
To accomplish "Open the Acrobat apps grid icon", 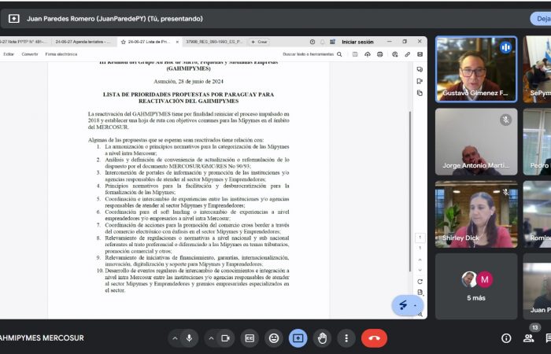I will 332,42.
